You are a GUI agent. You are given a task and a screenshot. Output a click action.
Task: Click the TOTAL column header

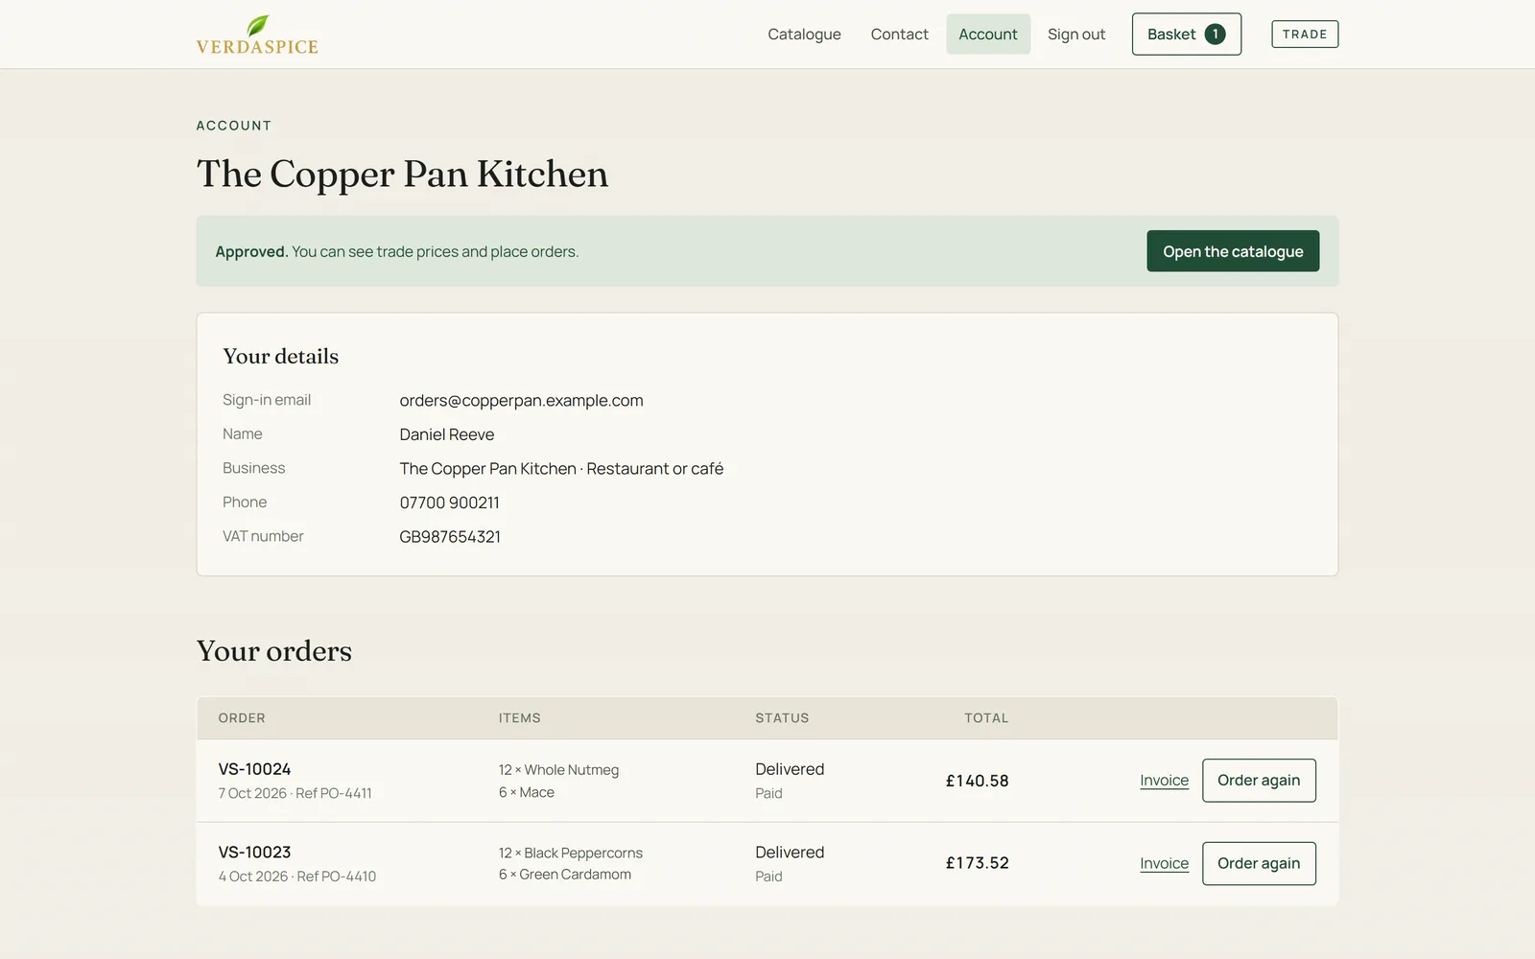986,718
